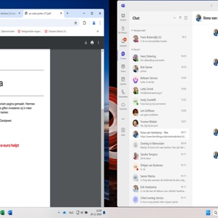Viewport: 218px width, 218px height.
Task: Click the Teams logo in the title bar
Action: (x=123, y=6)
